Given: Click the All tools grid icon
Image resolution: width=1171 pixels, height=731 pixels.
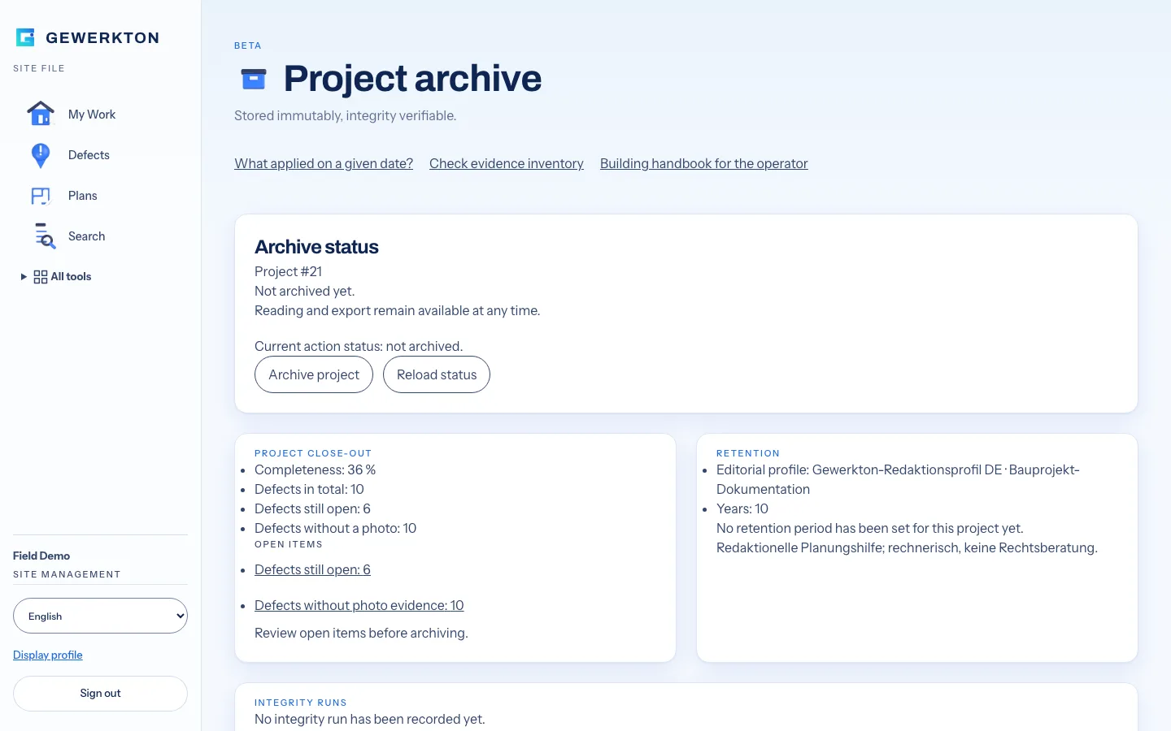Looking at the screenshot, I should click(x=41, y=277).
